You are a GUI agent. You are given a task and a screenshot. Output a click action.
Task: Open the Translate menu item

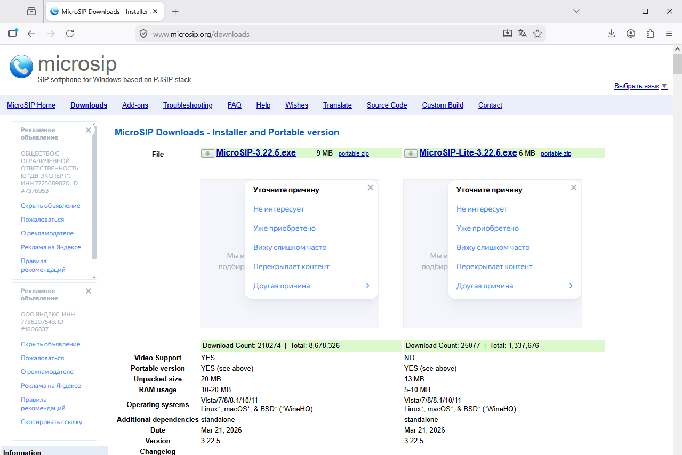338,105
